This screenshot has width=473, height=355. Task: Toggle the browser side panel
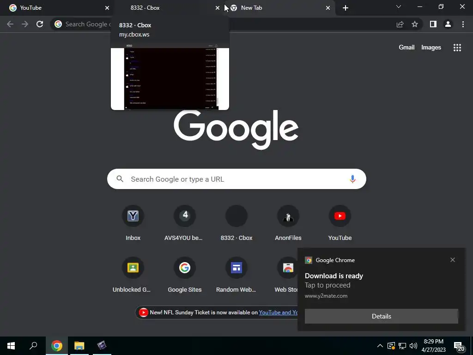[433, 24]
